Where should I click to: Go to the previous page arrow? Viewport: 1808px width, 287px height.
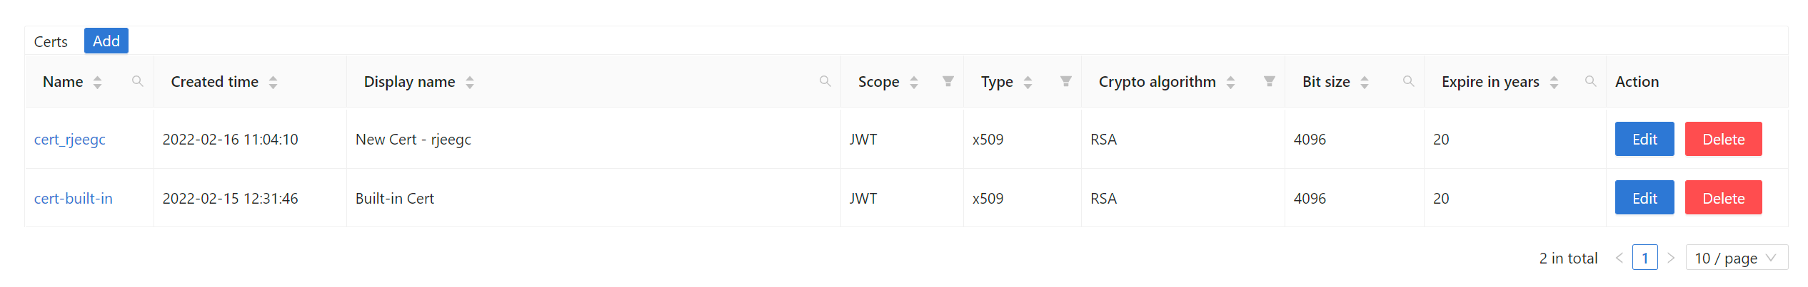[1619, 258]
